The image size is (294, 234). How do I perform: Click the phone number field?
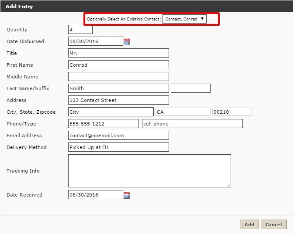(103, 124)
